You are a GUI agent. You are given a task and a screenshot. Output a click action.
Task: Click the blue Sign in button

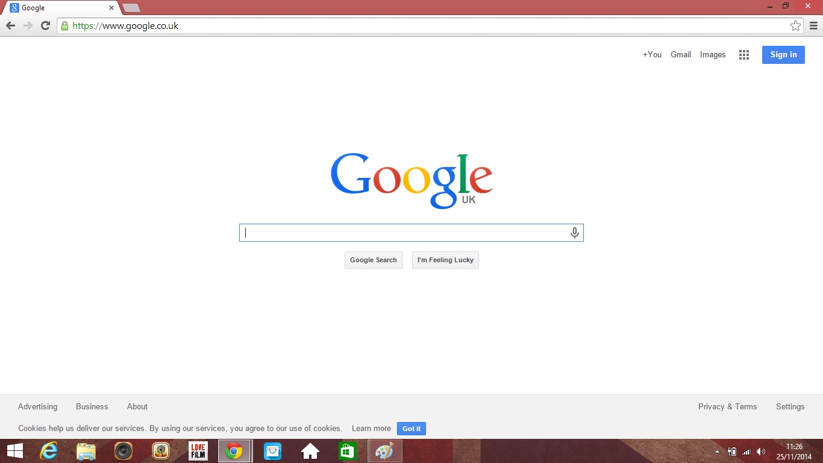pos(783,55)
